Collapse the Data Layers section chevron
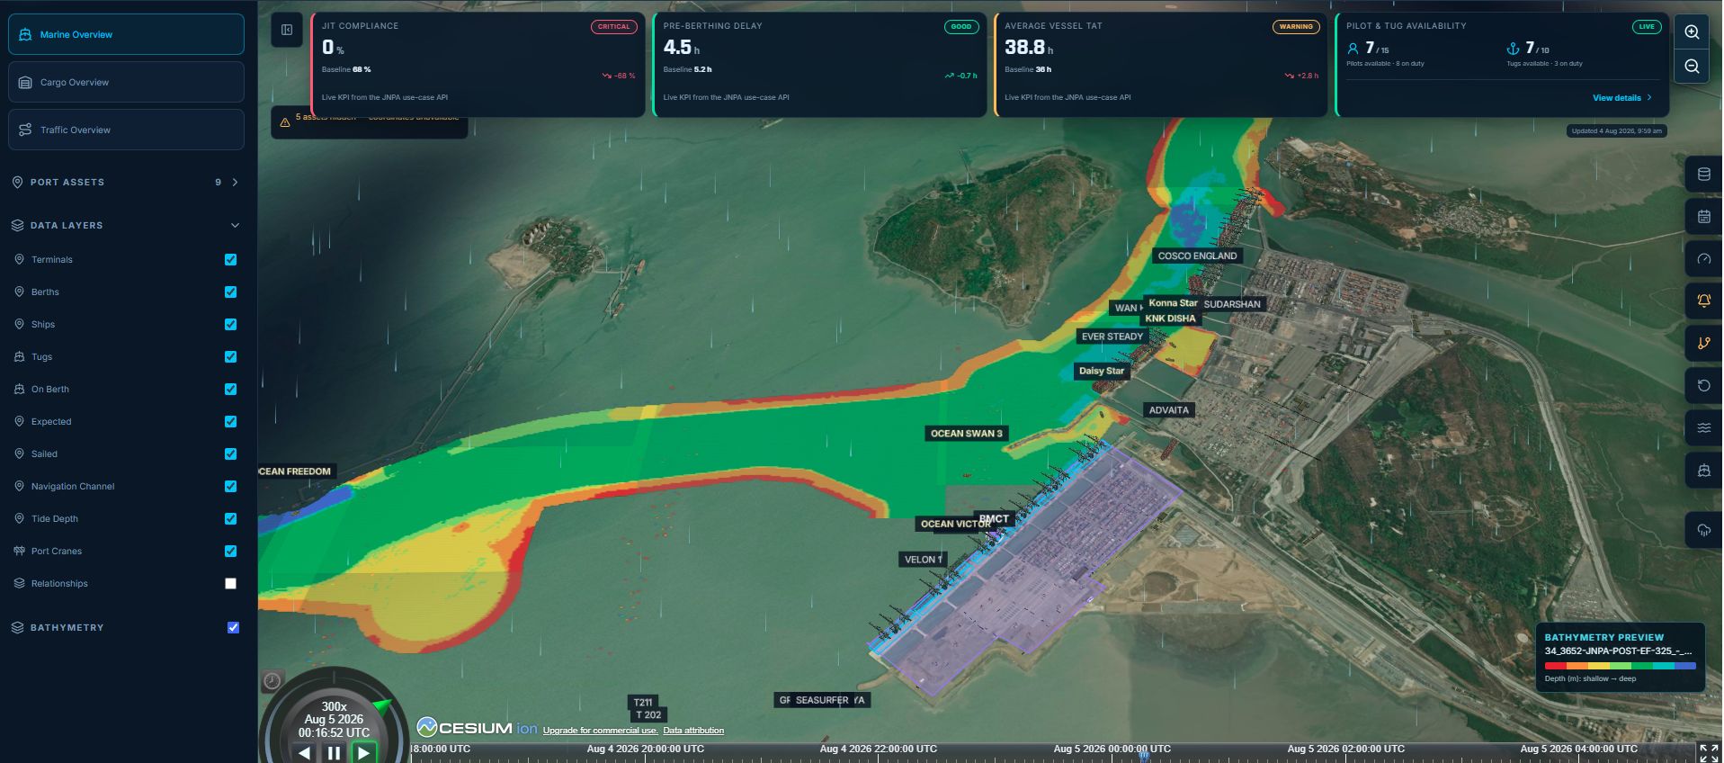Image resolution: width=1724 pixels, height=763 pixels. [x=236, y=225]
